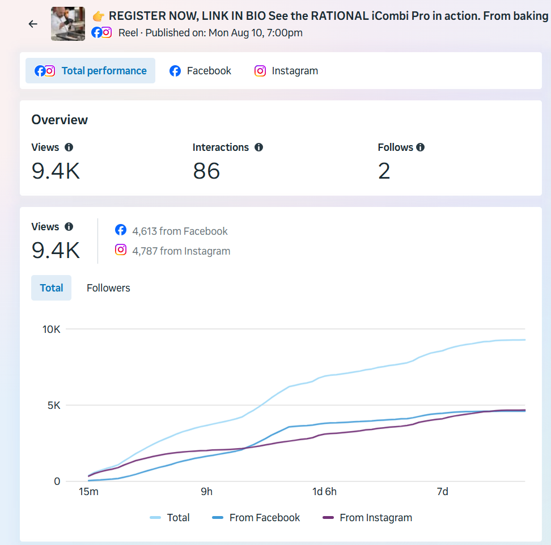Click the combined logo in Total performance tab

pos(45,71)
